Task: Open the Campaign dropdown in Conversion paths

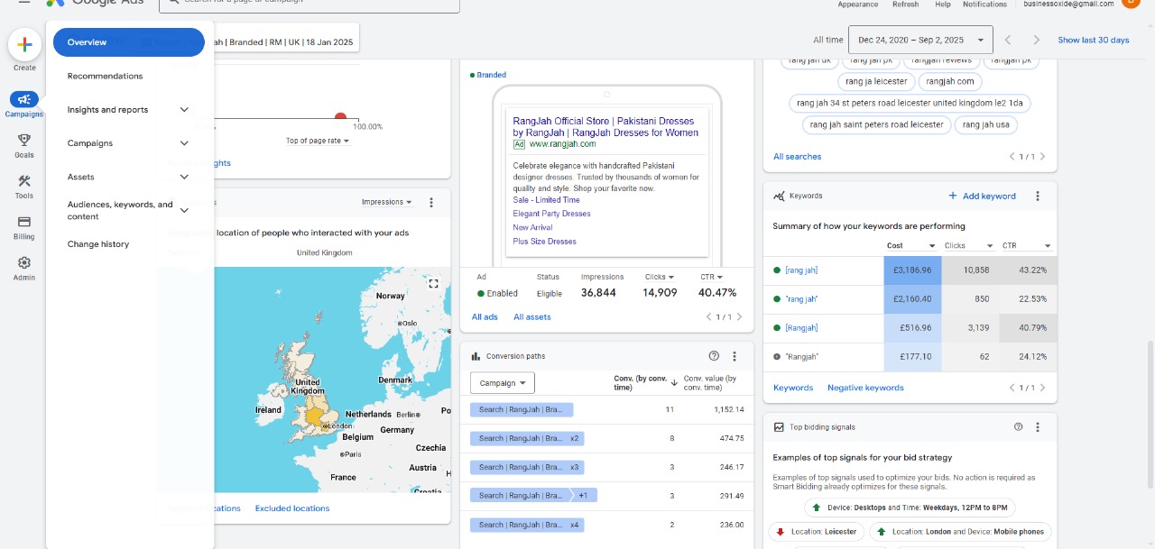Action: (x=503, y=383)
